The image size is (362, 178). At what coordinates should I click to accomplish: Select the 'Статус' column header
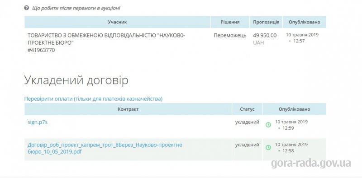[247, 109]
